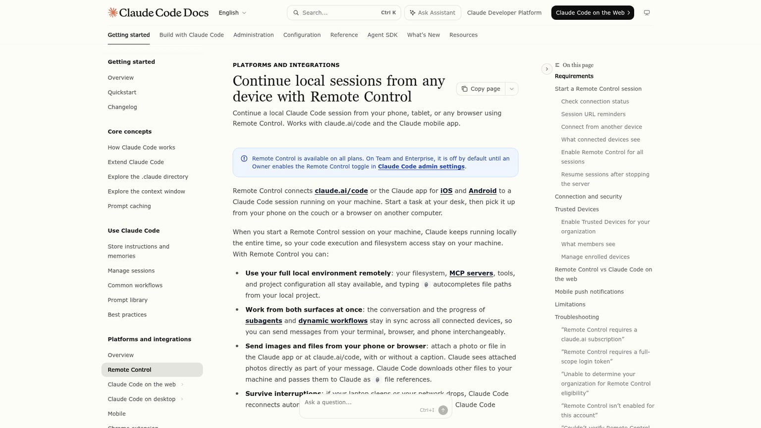Follow the Android app link
Viewport: 761px width, 428px height.
pos(483,191)
